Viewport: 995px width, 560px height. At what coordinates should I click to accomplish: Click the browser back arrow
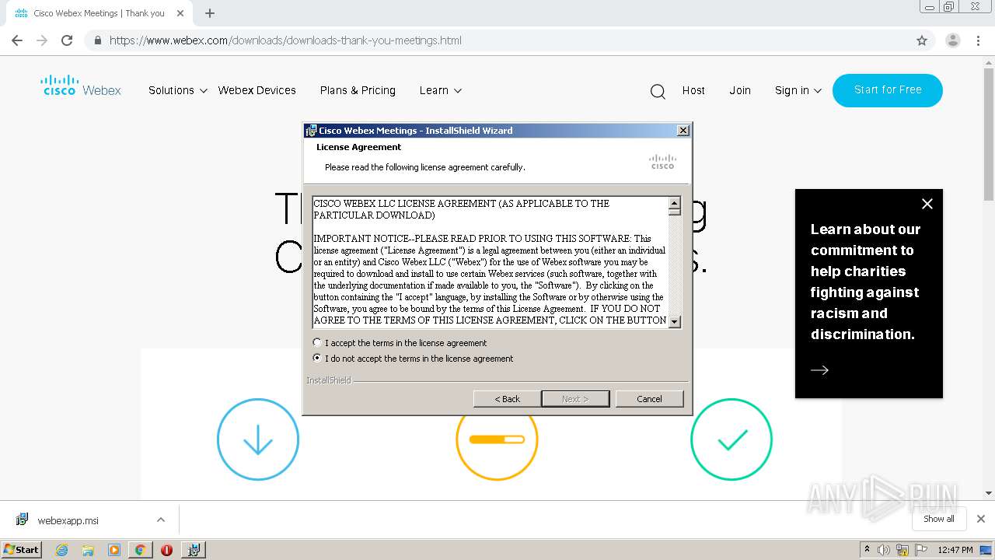tap(17, 40)
